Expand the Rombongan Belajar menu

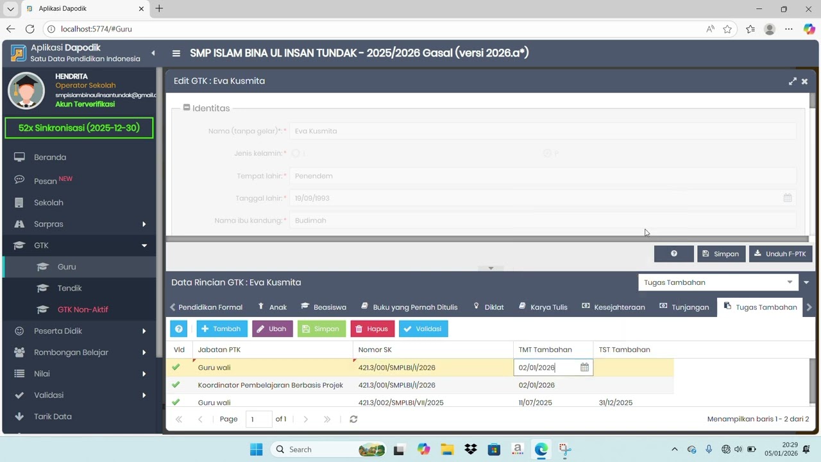pos(80,352)
